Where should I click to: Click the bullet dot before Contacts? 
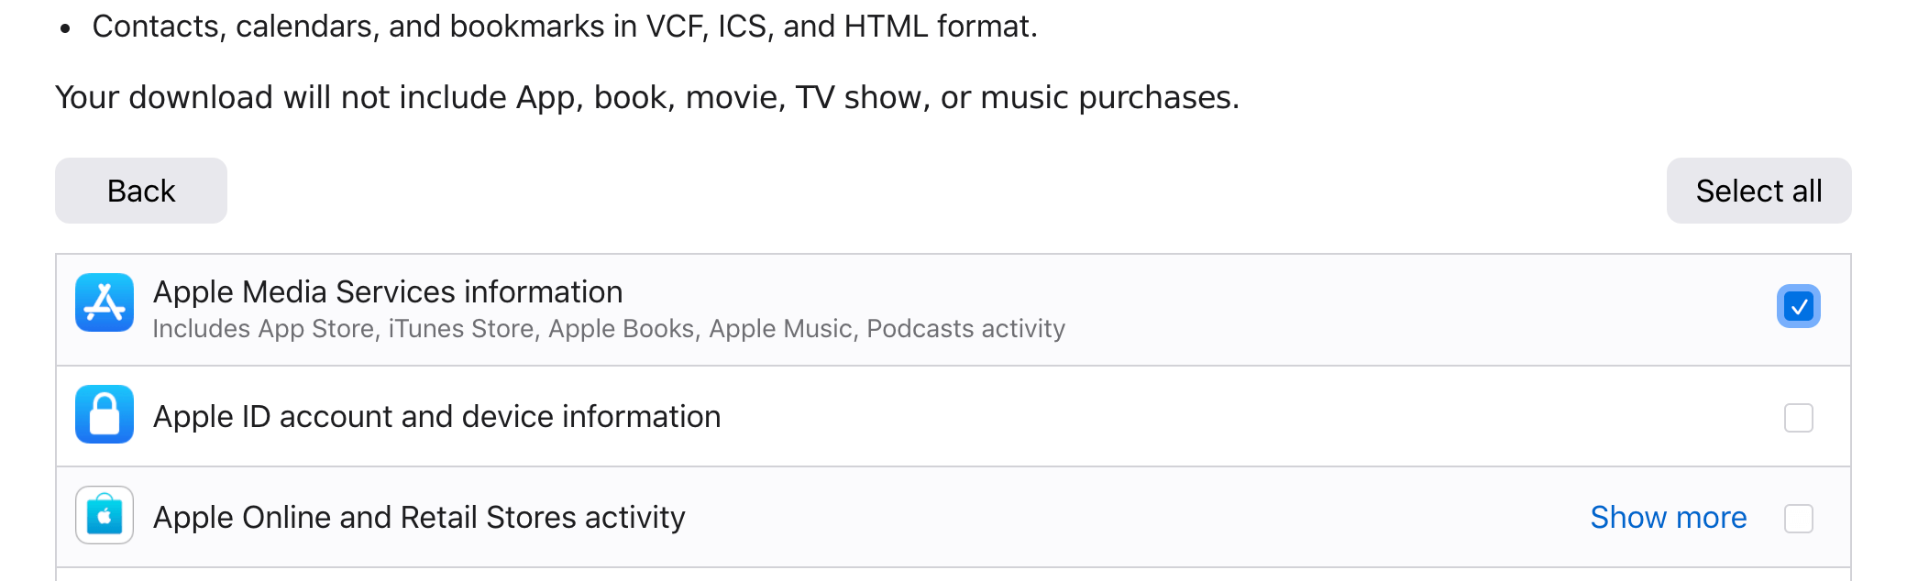tap(65, 28)
